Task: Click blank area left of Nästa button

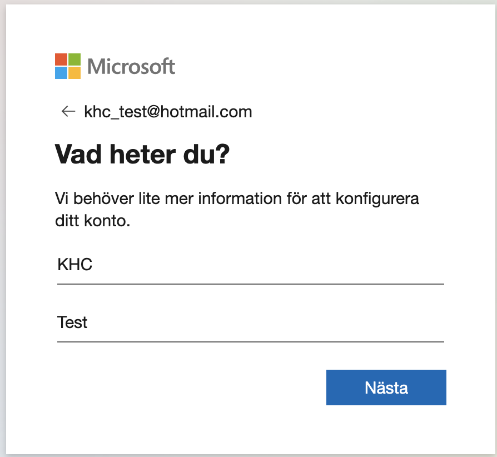Action: pos(190,388)
